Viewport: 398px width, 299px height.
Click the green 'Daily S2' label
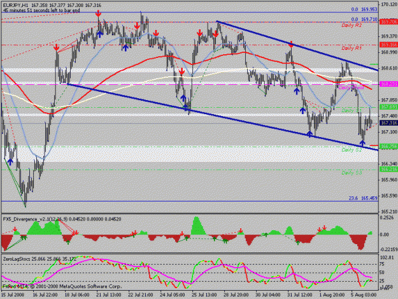[352, 150]
